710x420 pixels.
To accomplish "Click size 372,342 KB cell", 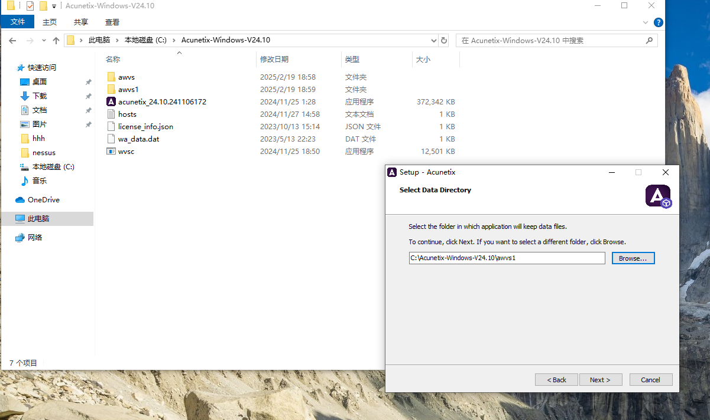I will coord(436,102).
